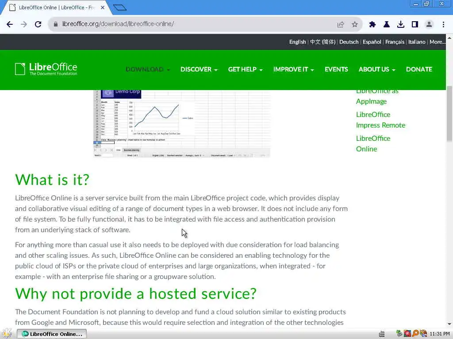453x339 pixels.
Task: Click the orange magnifier tray icon
Action: pos(415,334)
